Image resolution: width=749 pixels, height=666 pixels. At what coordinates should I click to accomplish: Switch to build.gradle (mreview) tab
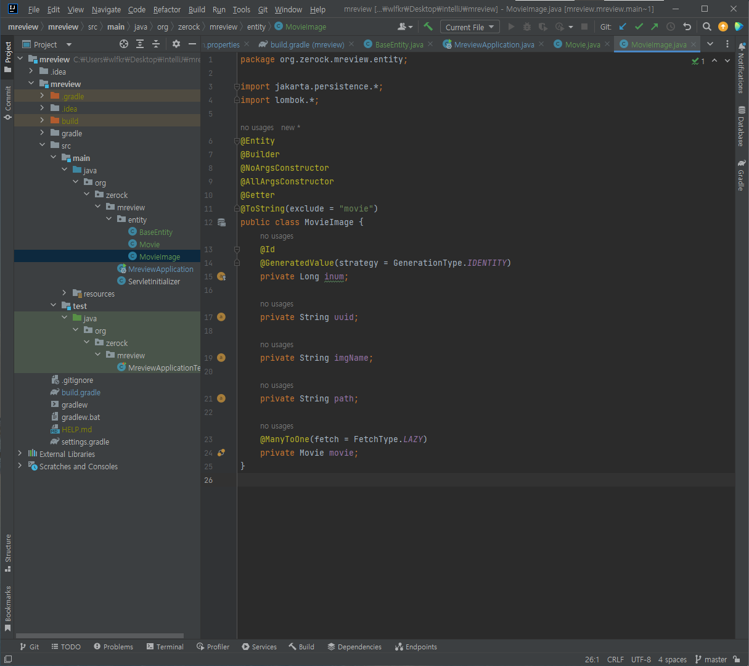[x=307, y=44]
